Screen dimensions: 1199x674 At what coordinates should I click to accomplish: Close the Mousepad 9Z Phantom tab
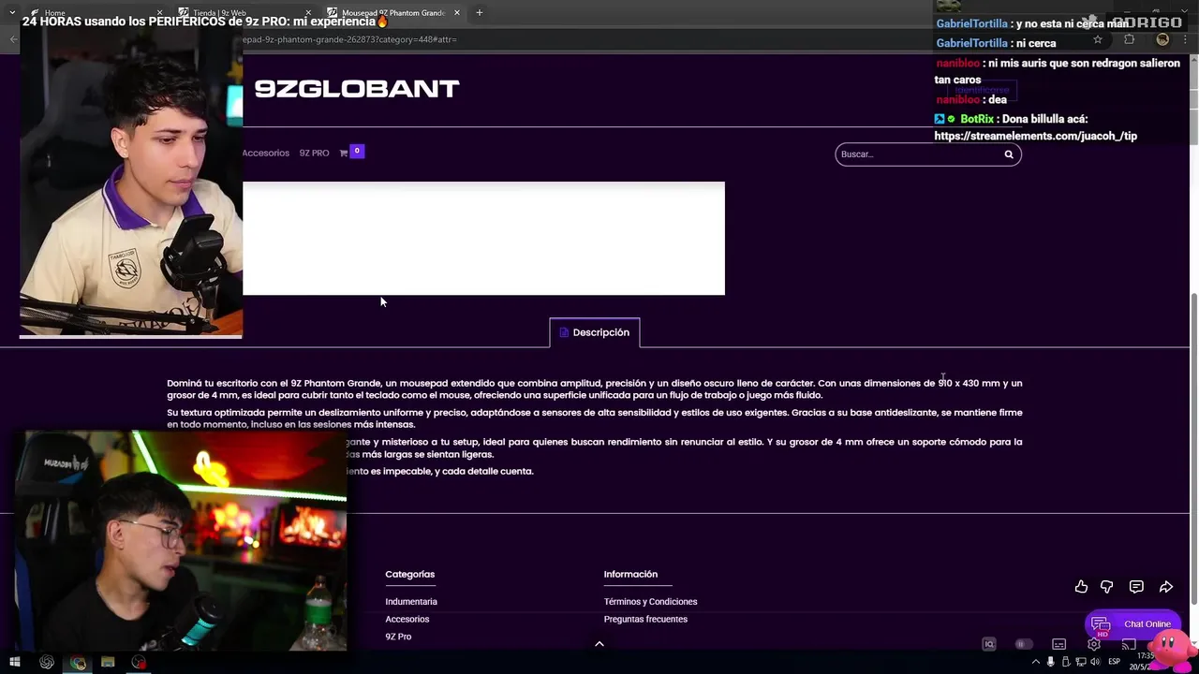(x=457, y=13)
